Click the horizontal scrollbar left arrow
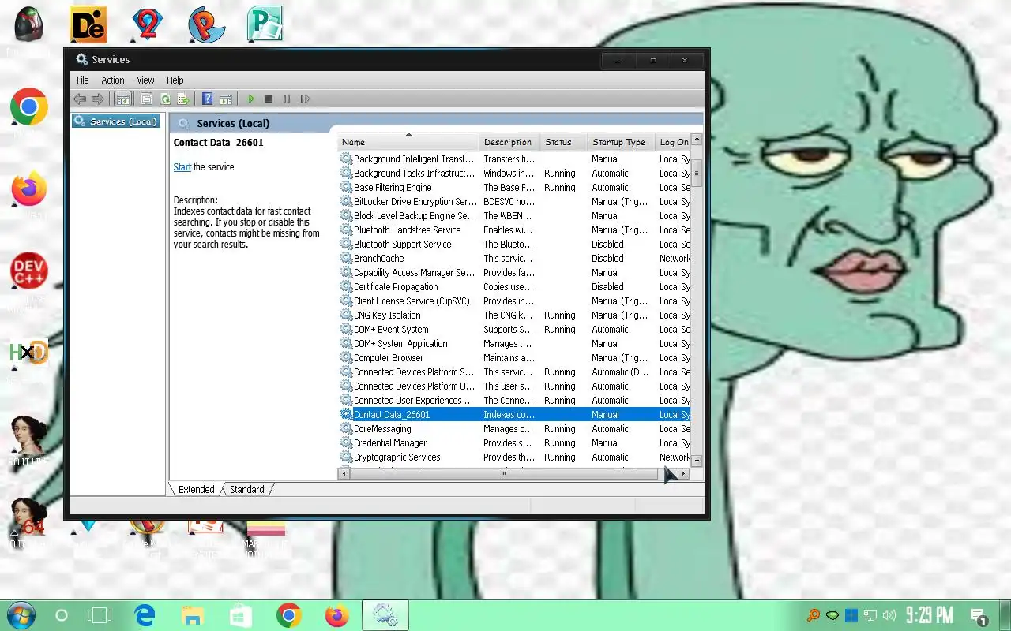 344,474
